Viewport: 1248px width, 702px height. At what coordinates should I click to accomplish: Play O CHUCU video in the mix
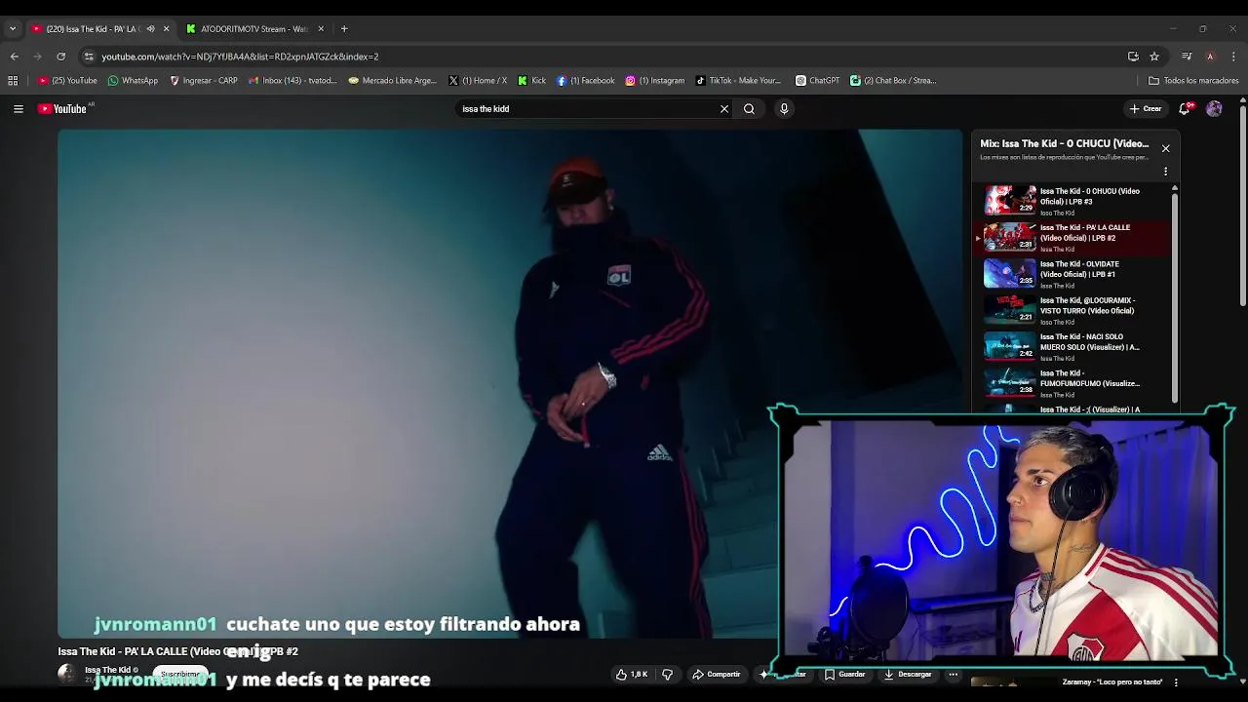coord(1071,201)
